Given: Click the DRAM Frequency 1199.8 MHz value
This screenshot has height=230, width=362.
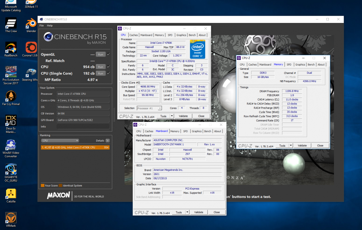Looking at the screenshot, I should (x=292, y=91).
